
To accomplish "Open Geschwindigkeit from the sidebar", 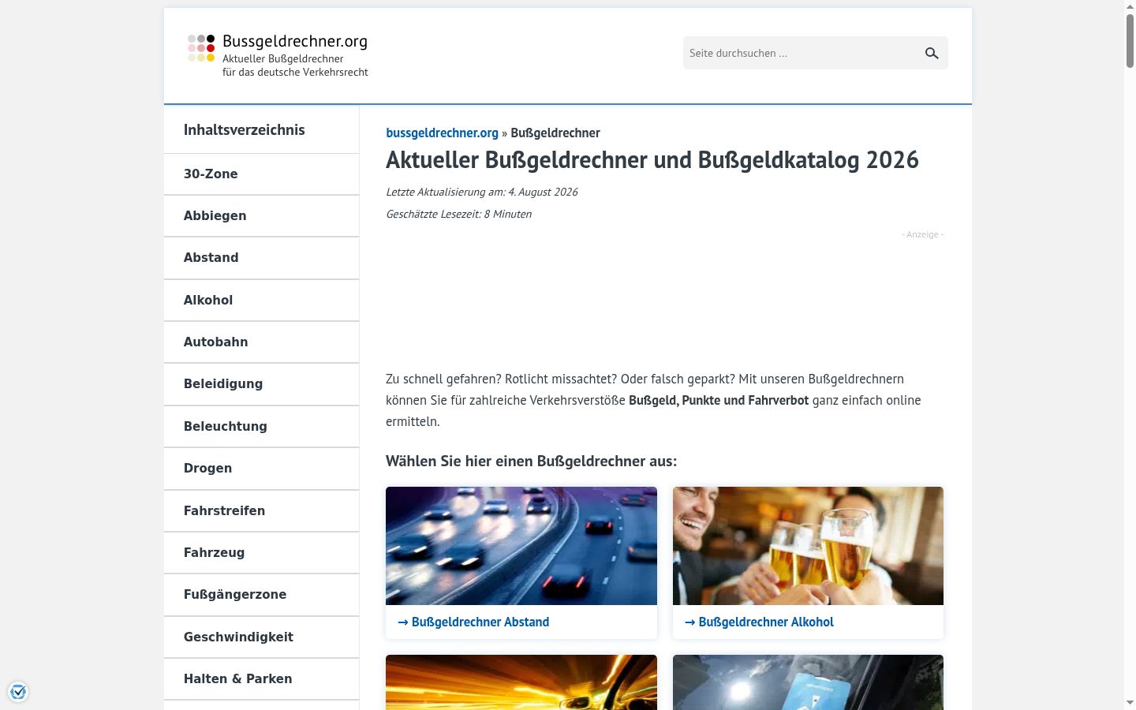I will point(261,637).
